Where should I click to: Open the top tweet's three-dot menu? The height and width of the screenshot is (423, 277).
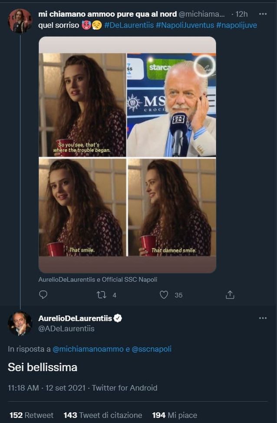tap(263, 14)
